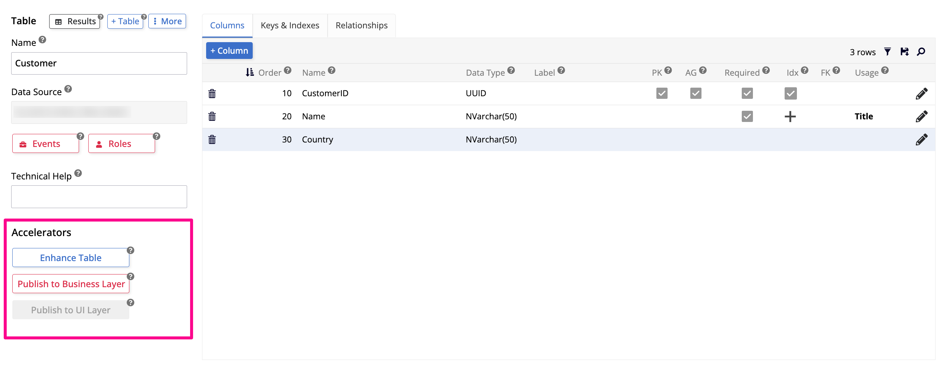Click Publish to UI Layer button

[71, 310]
